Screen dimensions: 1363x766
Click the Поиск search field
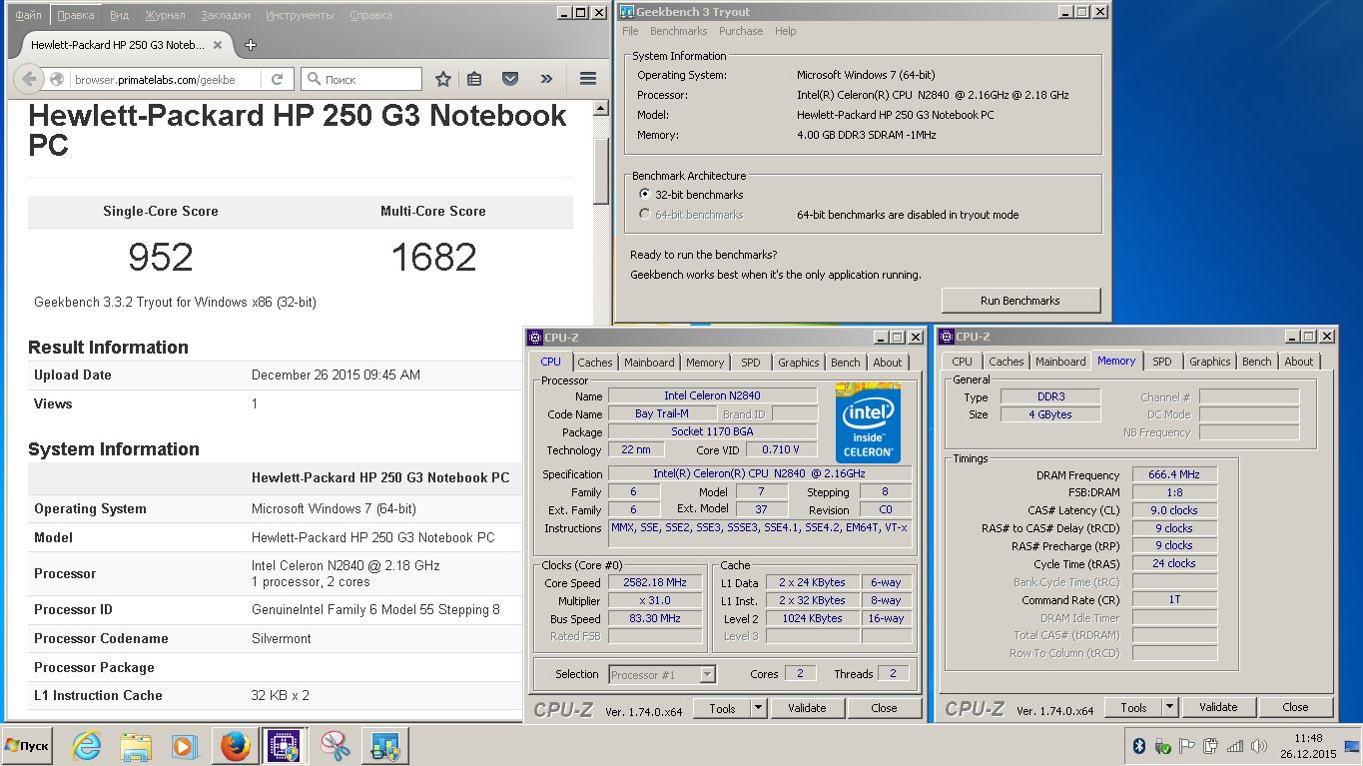(x=361, y=79)
